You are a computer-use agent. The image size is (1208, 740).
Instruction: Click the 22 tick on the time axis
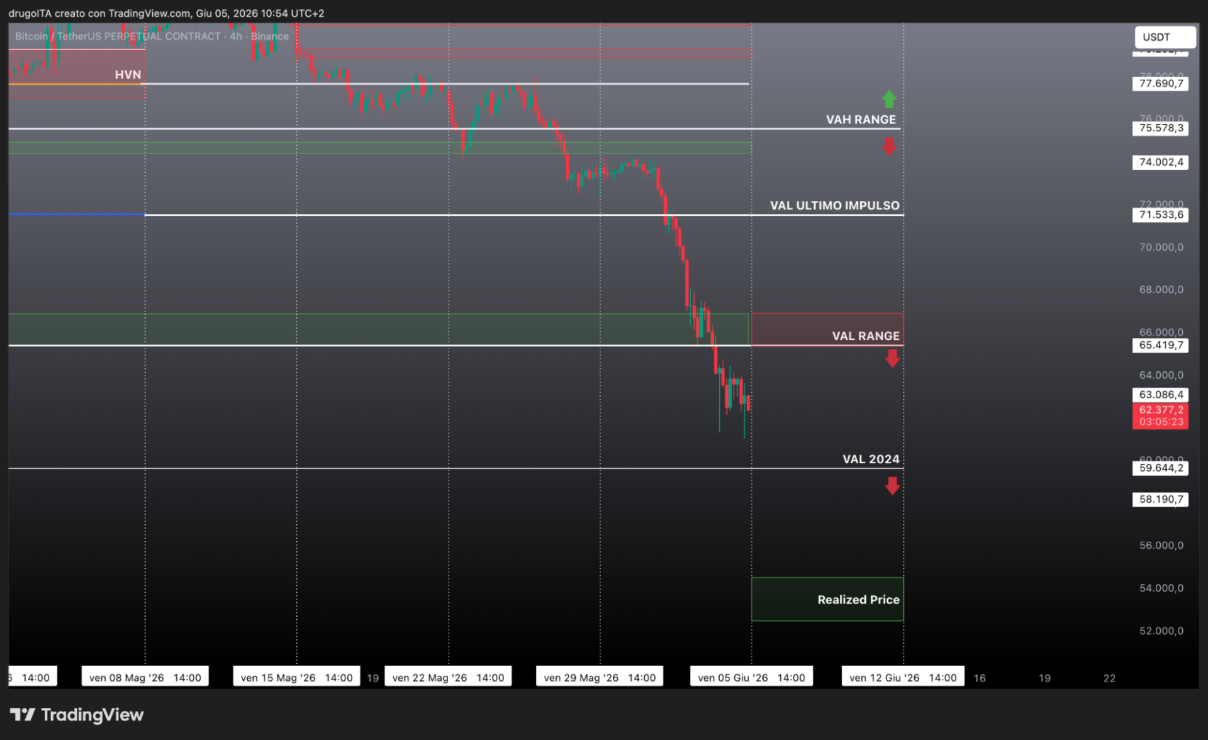point(1109,678)
